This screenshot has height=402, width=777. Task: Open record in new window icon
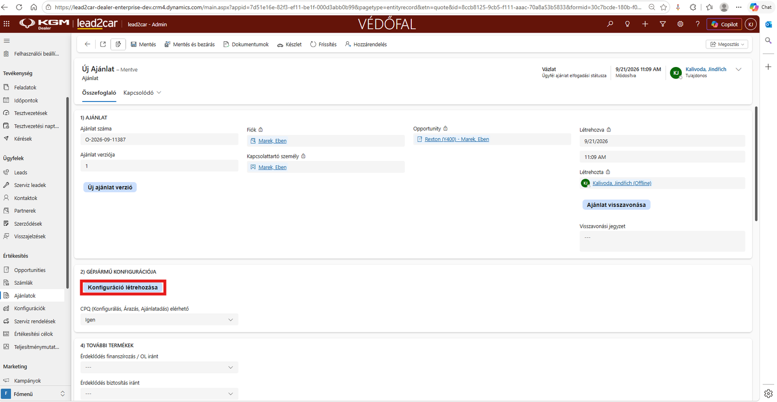point(103,44)
